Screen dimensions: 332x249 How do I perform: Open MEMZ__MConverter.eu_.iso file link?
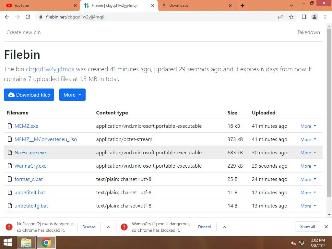(45, 139)
